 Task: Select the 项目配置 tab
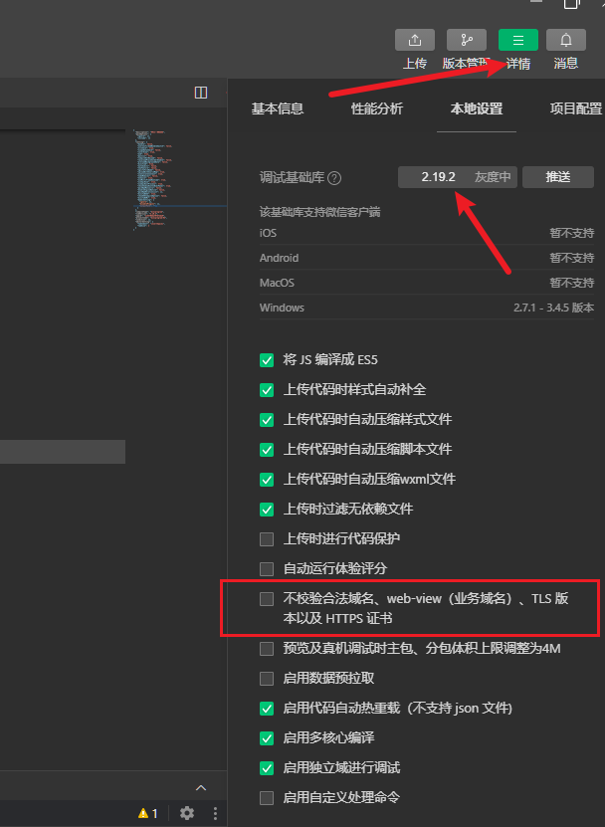pos(575,109)
